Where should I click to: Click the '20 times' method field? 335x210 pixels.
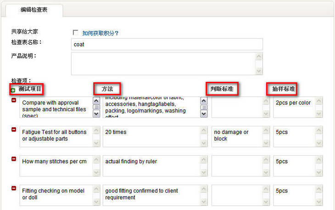point(151,136)
